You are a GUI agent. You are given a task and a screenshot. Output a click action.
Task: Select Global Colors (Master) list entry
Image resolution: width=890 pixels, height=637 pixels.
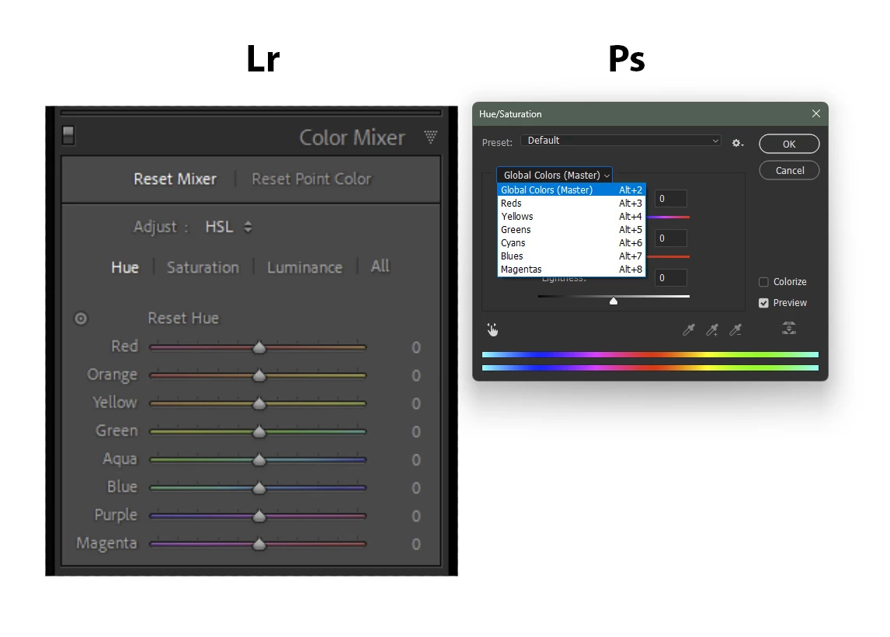click(571, 190)
